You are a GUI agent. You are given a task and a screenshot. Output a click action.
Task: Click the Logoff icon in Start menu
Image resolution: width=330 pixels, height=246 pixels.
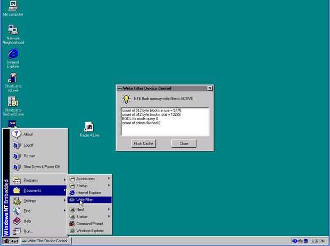(16, 145)
